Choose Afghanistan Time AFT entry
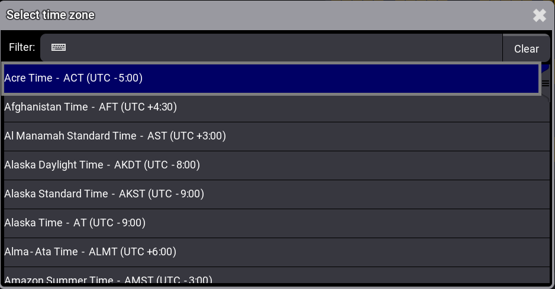This screenshot has width=555, height=289. [x=276, y=108]
